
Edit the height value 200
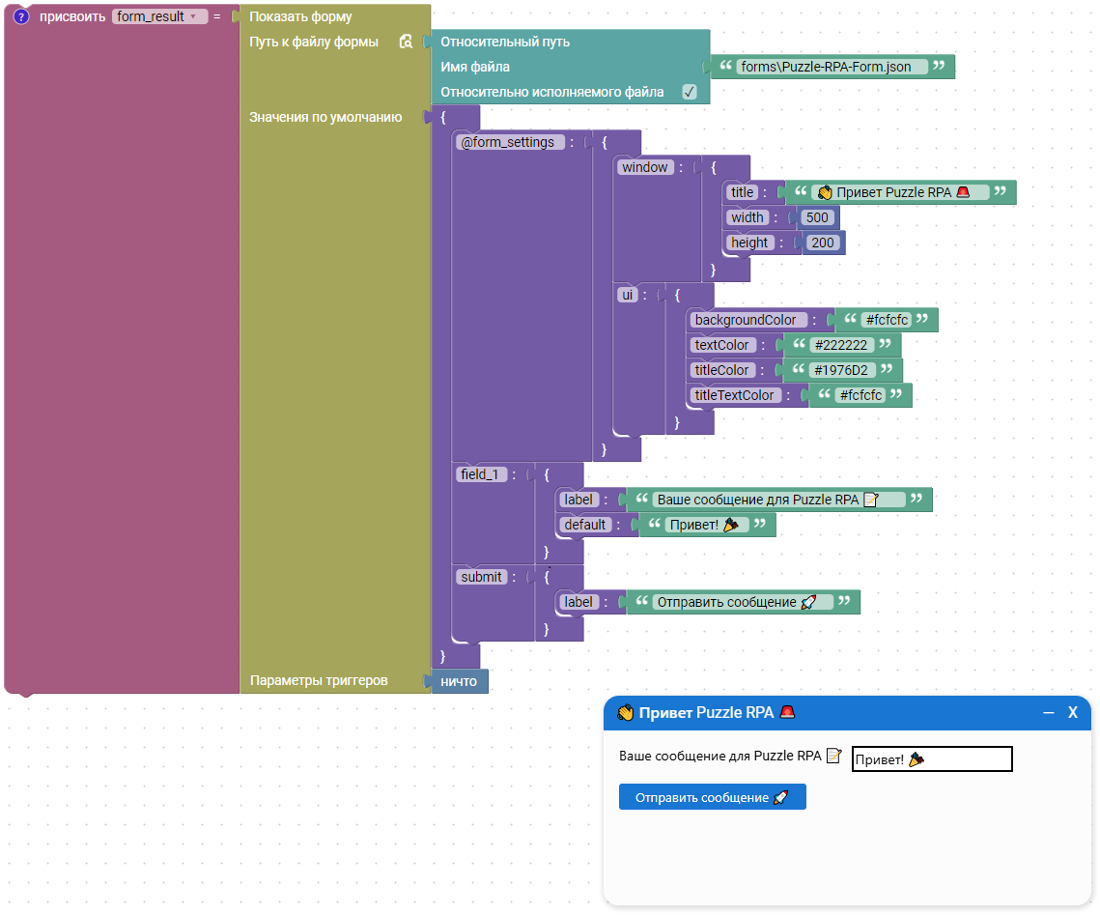point(823,243)
